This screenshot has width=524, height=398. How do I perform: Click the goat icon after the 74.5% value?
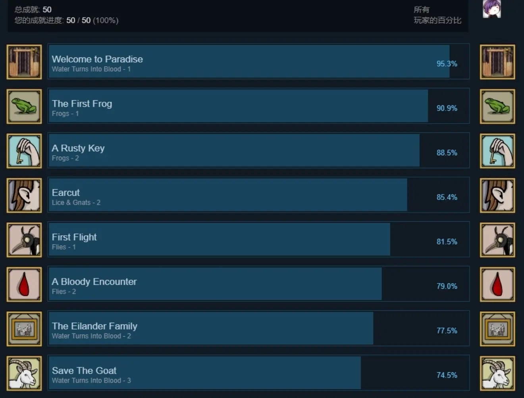coord(497,373)
